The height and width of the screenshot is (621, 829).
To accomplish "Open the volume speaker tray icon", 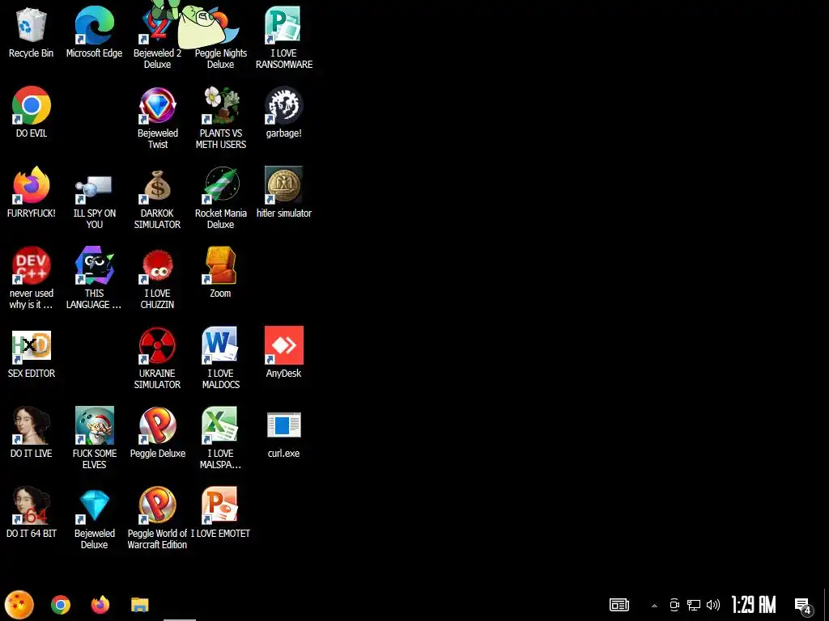I will click(713, 605).
